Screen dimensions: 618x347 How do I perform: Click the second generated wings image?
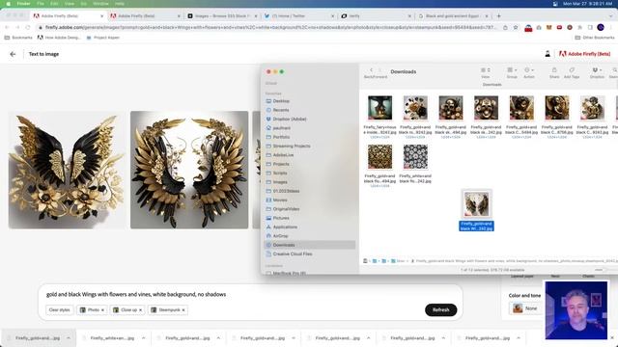[189, 170]
